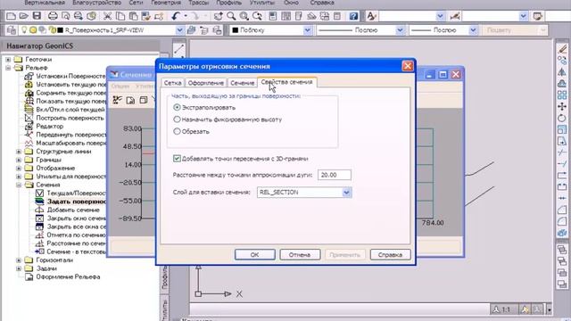
Task: Select 'Назначить фиксированную высоту' radio option
Action: pos(177,119)
